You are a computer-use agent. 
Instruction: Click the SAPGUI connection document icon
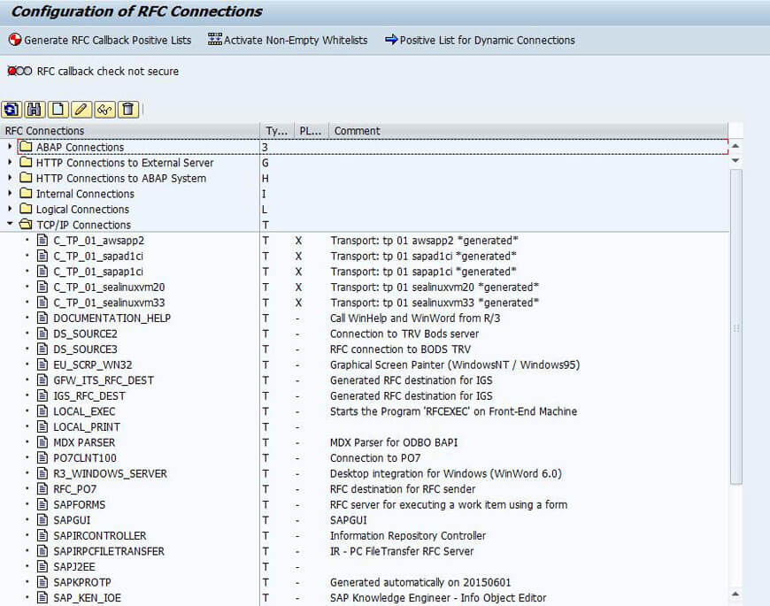[x=42, y=520]
